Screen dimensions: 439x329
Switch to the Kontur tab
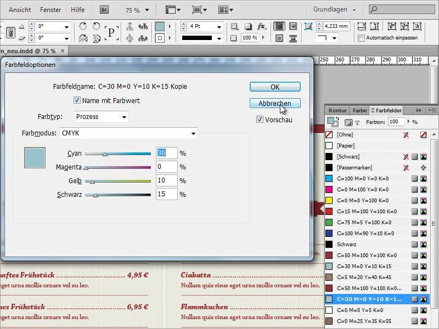[x=337, y=111]
